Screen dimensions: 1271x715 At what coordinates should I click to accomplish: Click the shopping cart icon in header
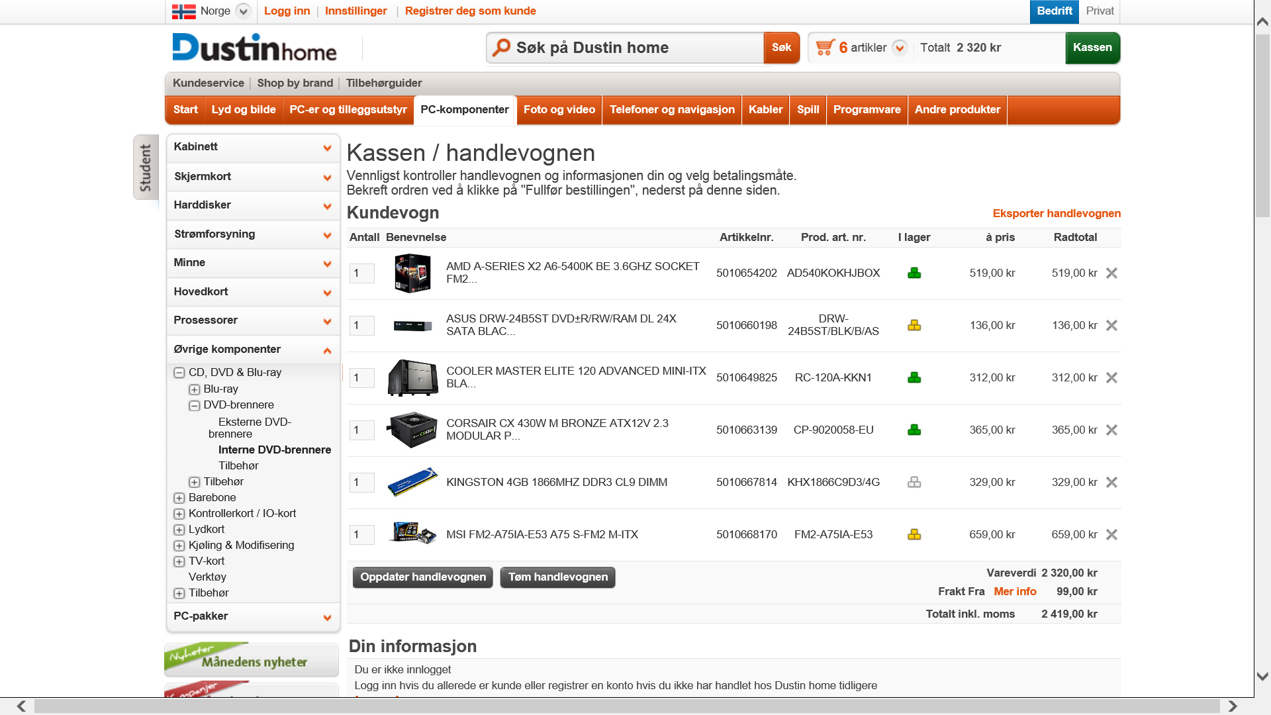[825, 48]
